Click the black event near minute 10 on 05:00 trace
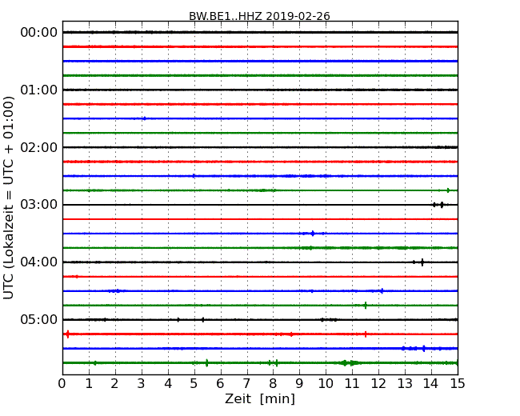520x416 pixels. (x=329, y=320)
